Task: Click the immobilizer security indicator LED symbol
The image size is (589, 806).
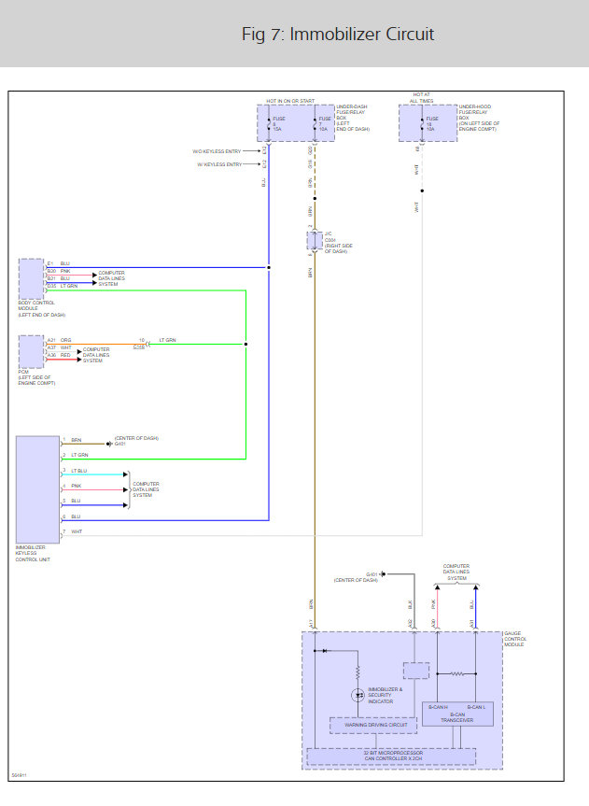Action: [358, 696]
